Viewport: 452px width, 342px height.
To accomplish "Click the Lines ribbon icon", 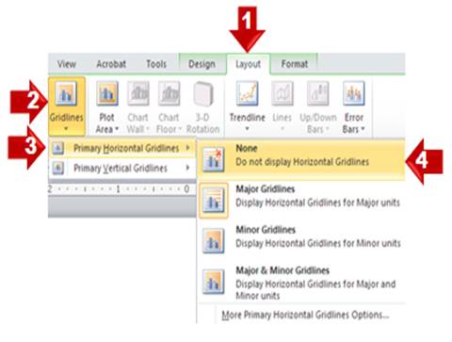I will pos(282,93).
